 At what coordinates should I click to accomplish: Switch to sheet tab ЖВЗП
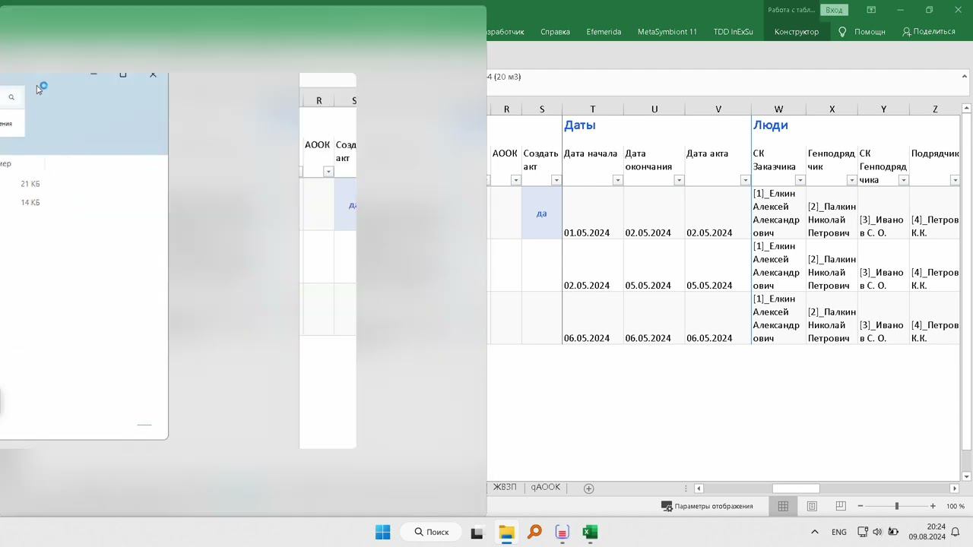504,487
